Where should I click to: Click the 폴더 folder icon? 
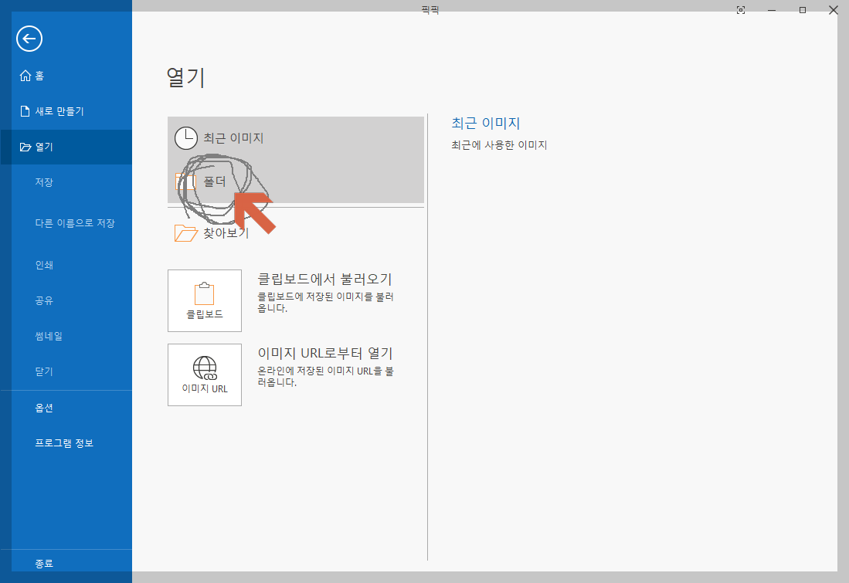[x=185, y=182]
